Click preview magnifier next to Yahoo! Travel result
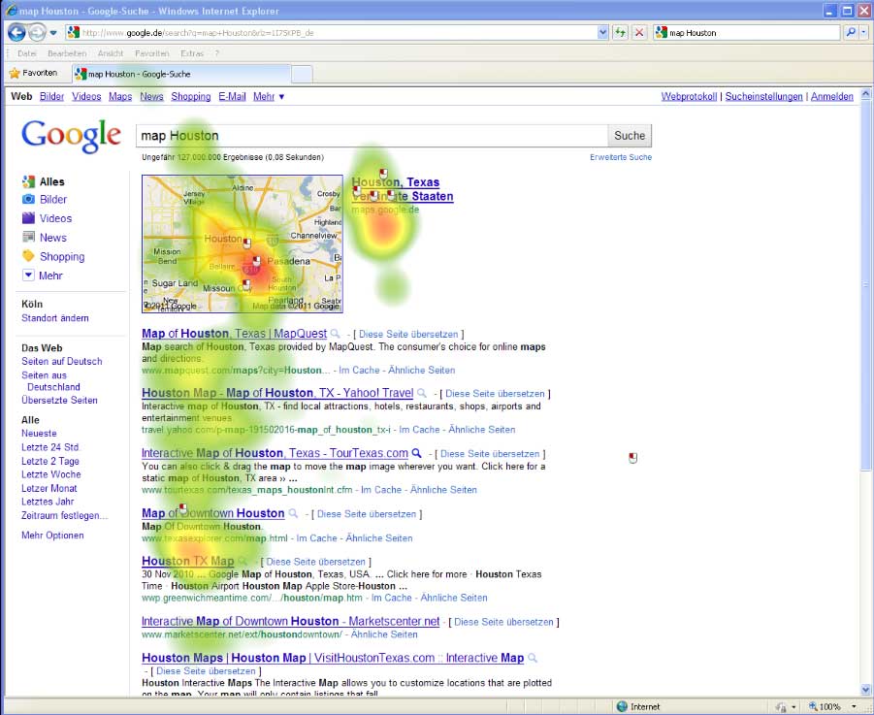This screenshot has width=874, height=715. 422,394
